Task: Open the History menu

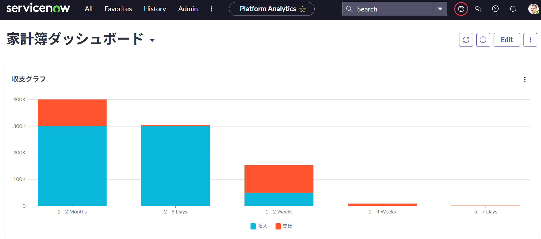Action: coord(155,9)
